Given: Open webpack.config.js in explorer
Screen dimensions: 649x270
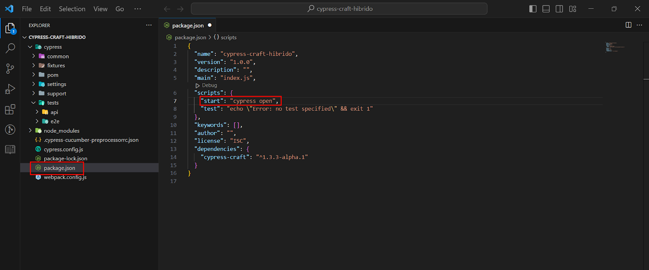Looking at the screenshot, I should pyautogui.click(x=65, y=177).
